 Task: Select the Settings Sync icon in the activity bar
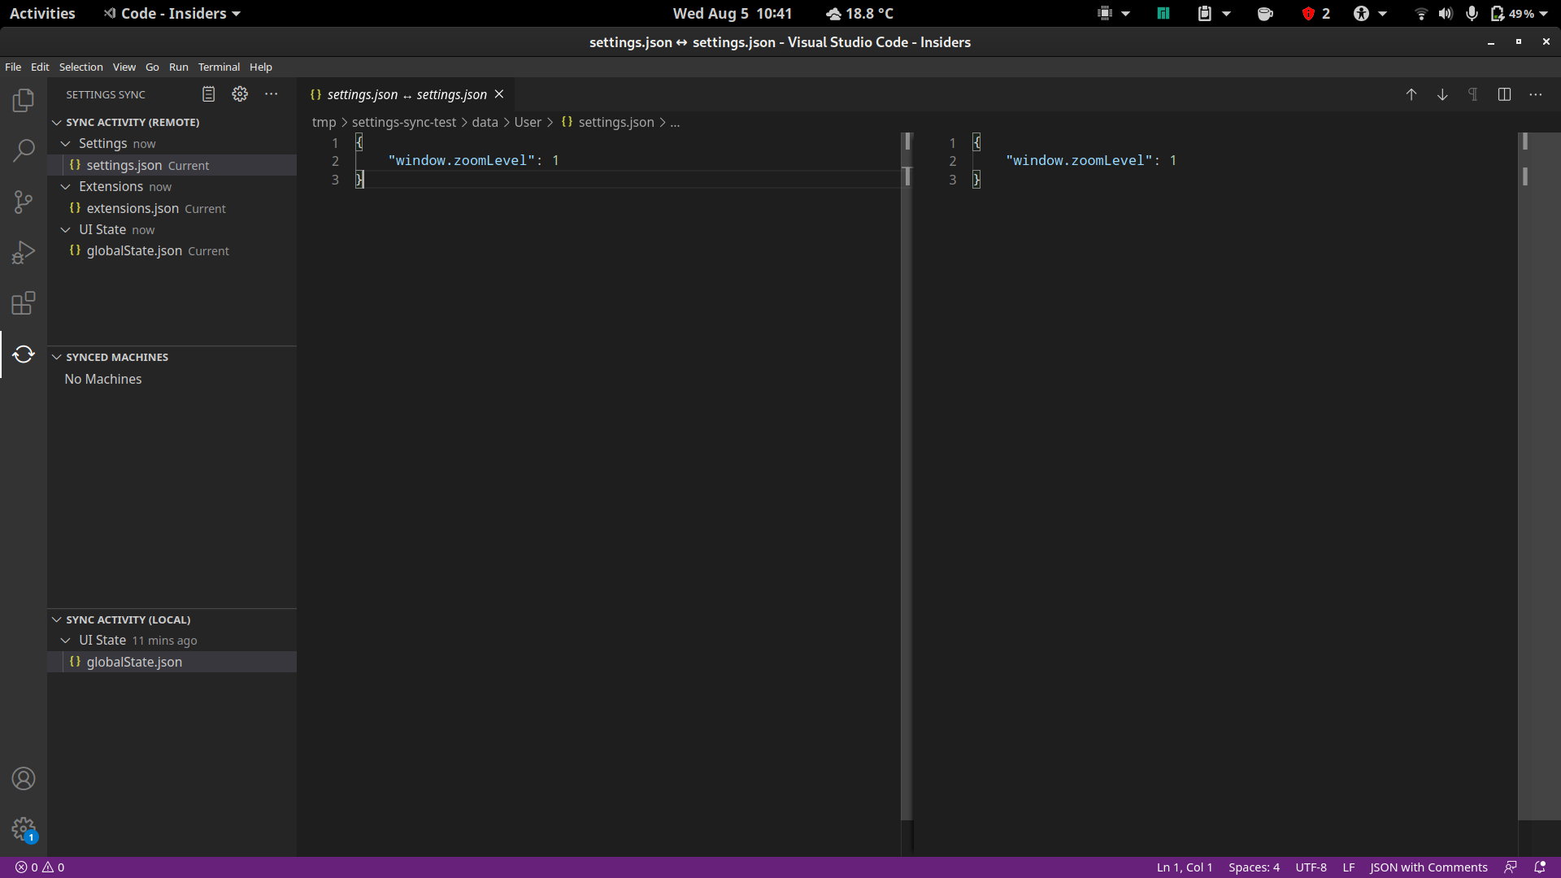24,354
